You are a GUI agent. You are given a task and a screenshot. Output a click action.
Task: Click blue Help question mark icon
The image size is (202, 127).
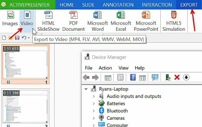[133, 77]
